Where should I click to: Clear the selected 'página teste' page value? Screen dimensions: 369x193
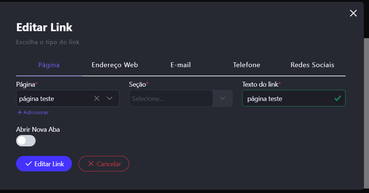pyautogui.click(x=97, y=98)
